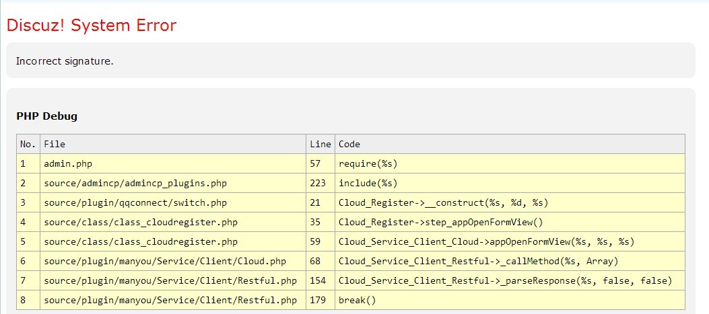
Task: Click the _parseResponse code cell
Action: 505,280
